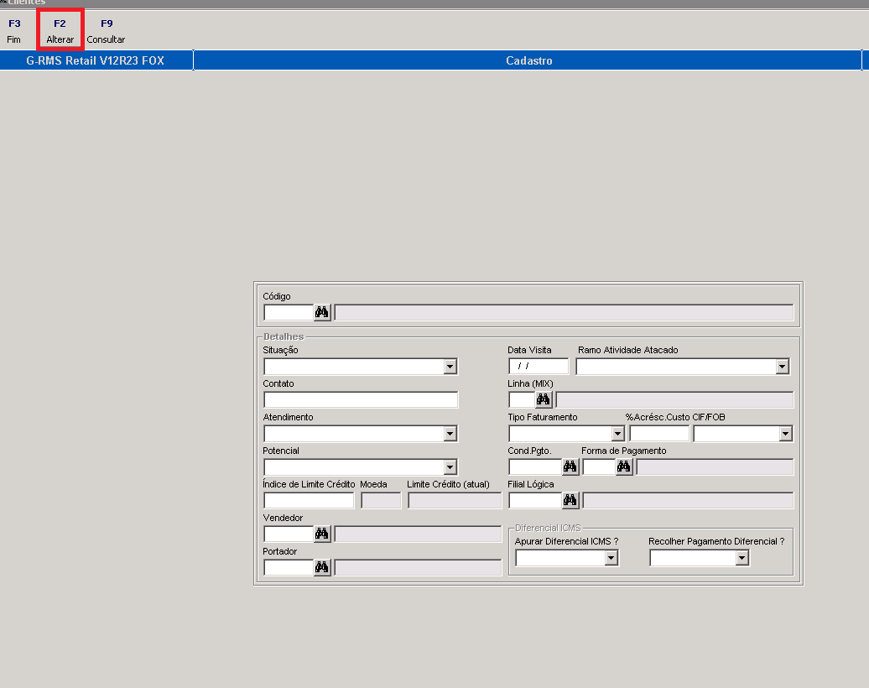Click the Limite Crédito (atual) field
869x688 pixels.
[455, 501]
